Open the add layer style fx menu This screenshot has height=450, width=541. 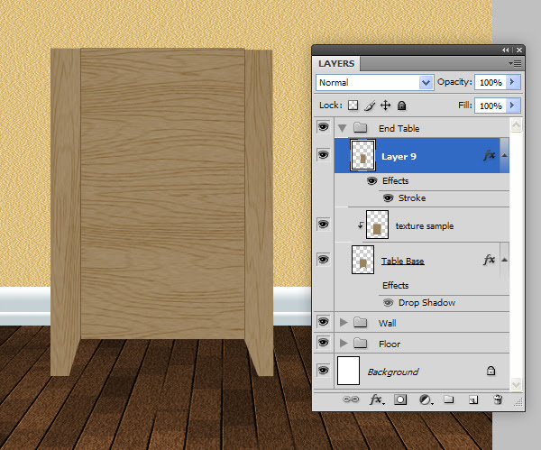pyautogui.click(x=376, y=399)
